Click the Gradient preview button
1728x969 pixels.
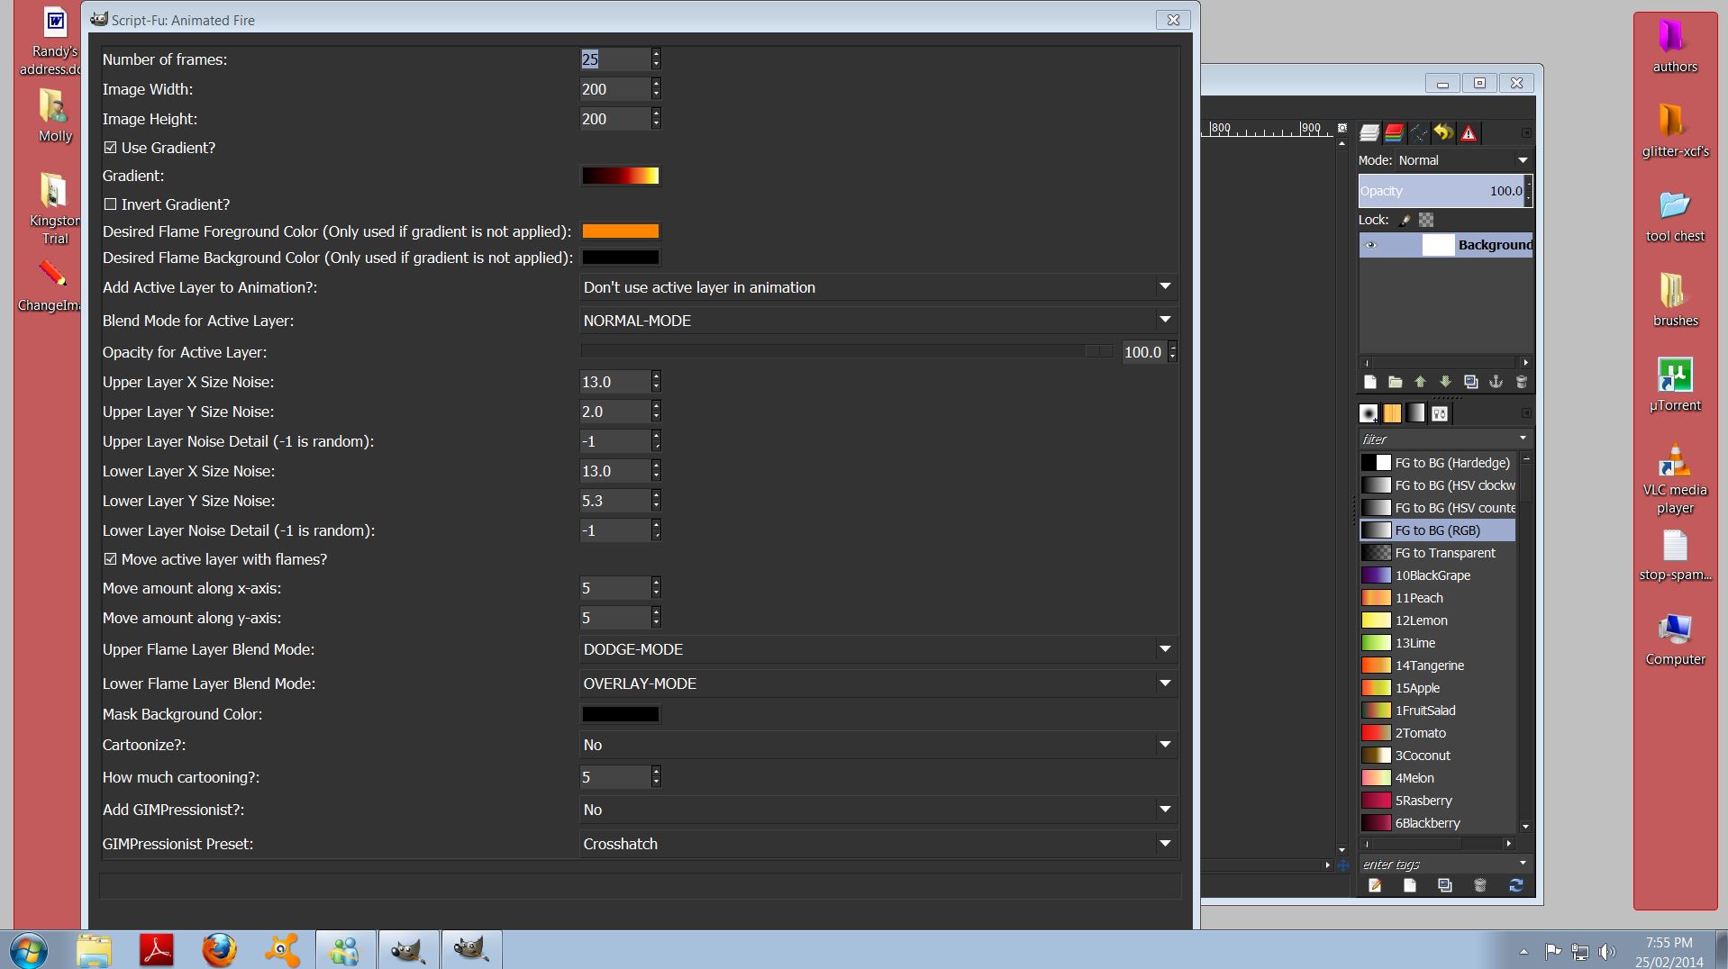[620, 176]
